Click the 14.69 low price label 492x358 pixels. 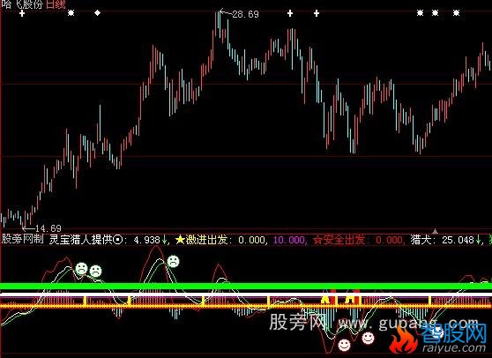point(48,228)
